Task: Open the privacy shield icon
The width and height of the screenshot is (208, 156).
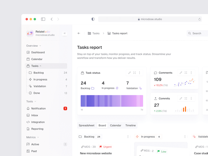Action: [x=93, y=19]
